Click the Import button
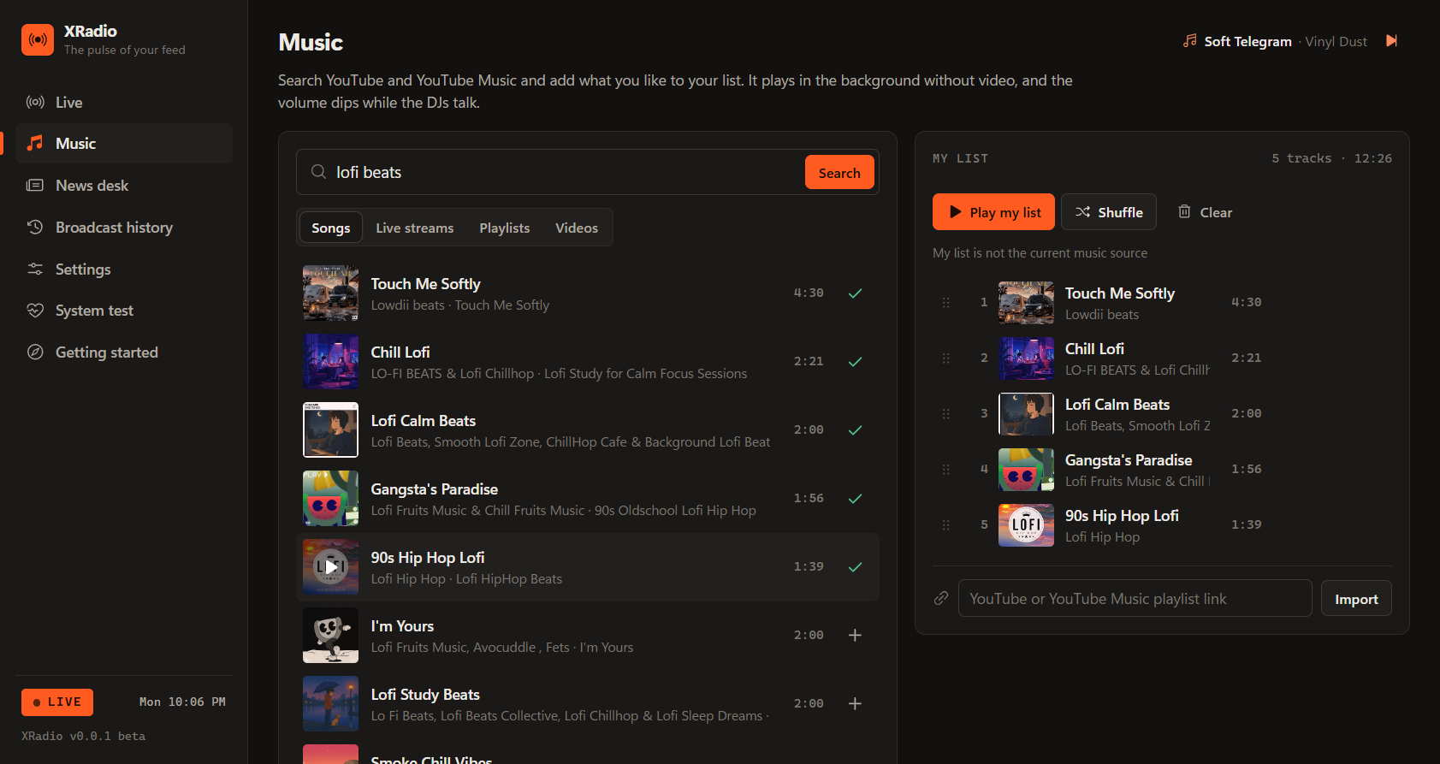The image size is (1440, 764). coord(1356,599)
